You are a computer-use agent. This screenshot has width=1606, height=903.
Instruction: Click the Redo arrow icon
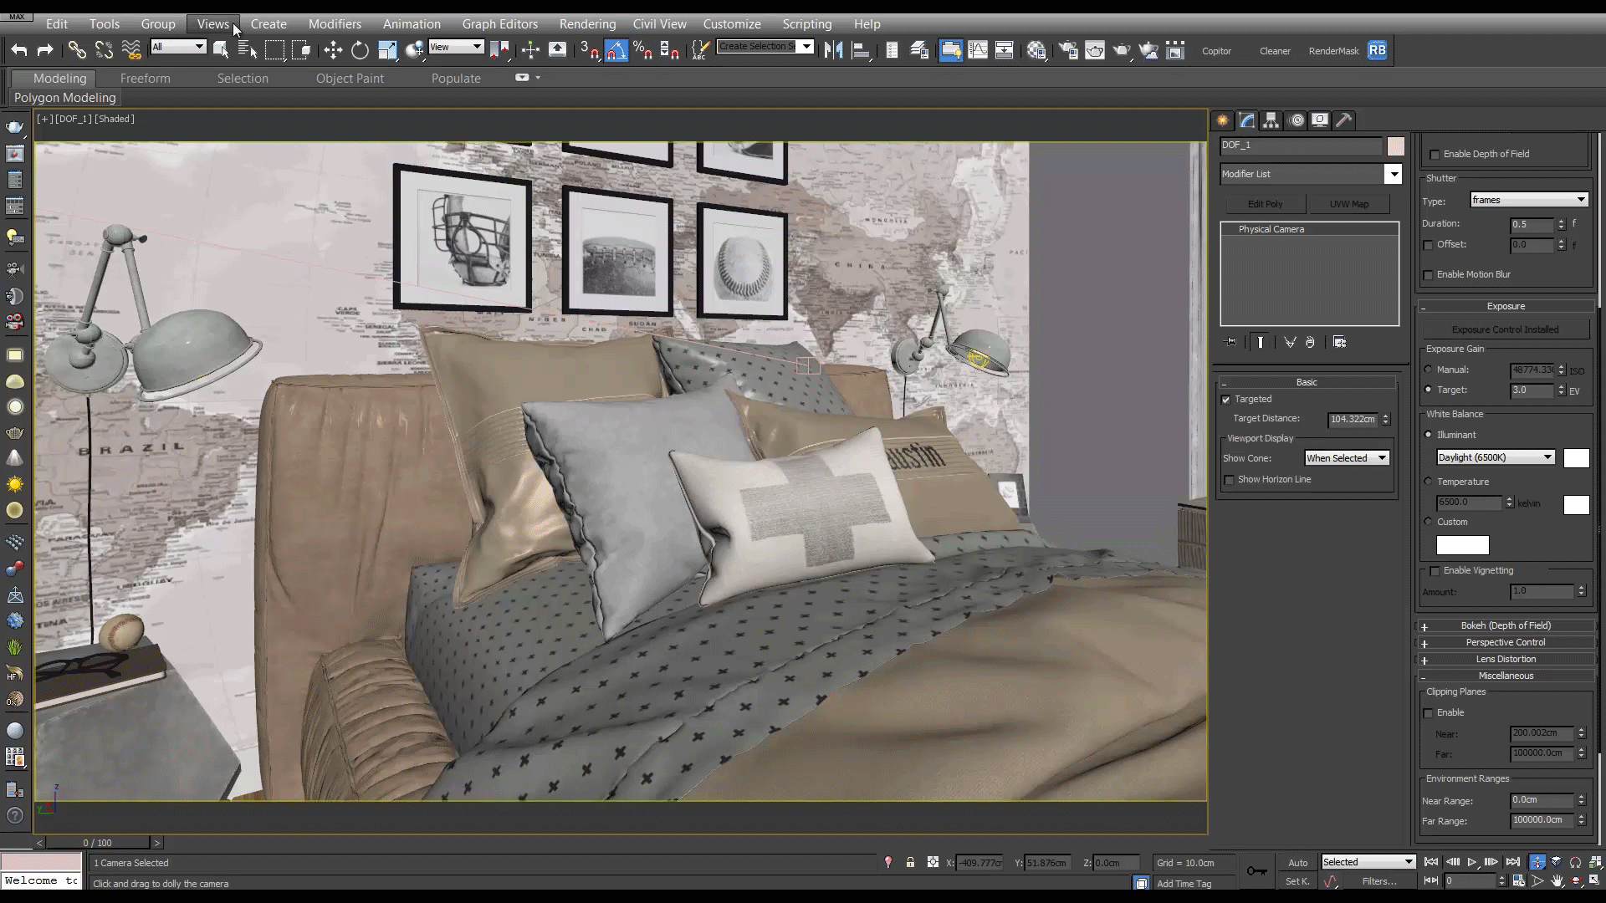[x=45, y=50]
